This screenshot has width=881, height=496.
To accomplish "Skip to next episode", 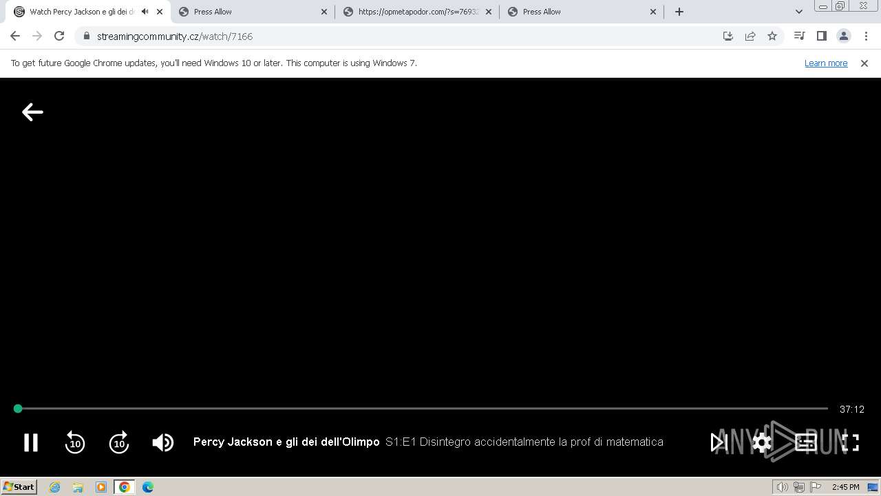I will (x=719, y=442).
